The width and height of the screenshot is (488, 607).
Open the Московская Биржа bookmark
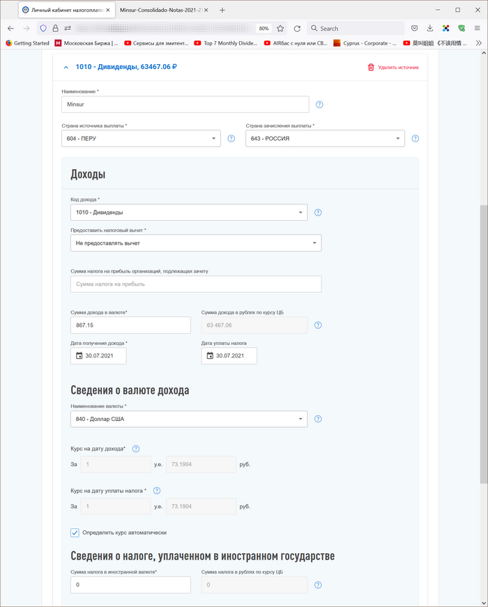pos(89,43)
